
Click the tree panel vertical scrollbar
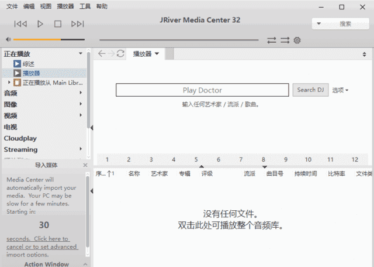pyautogui.click(x=88, y=90)
